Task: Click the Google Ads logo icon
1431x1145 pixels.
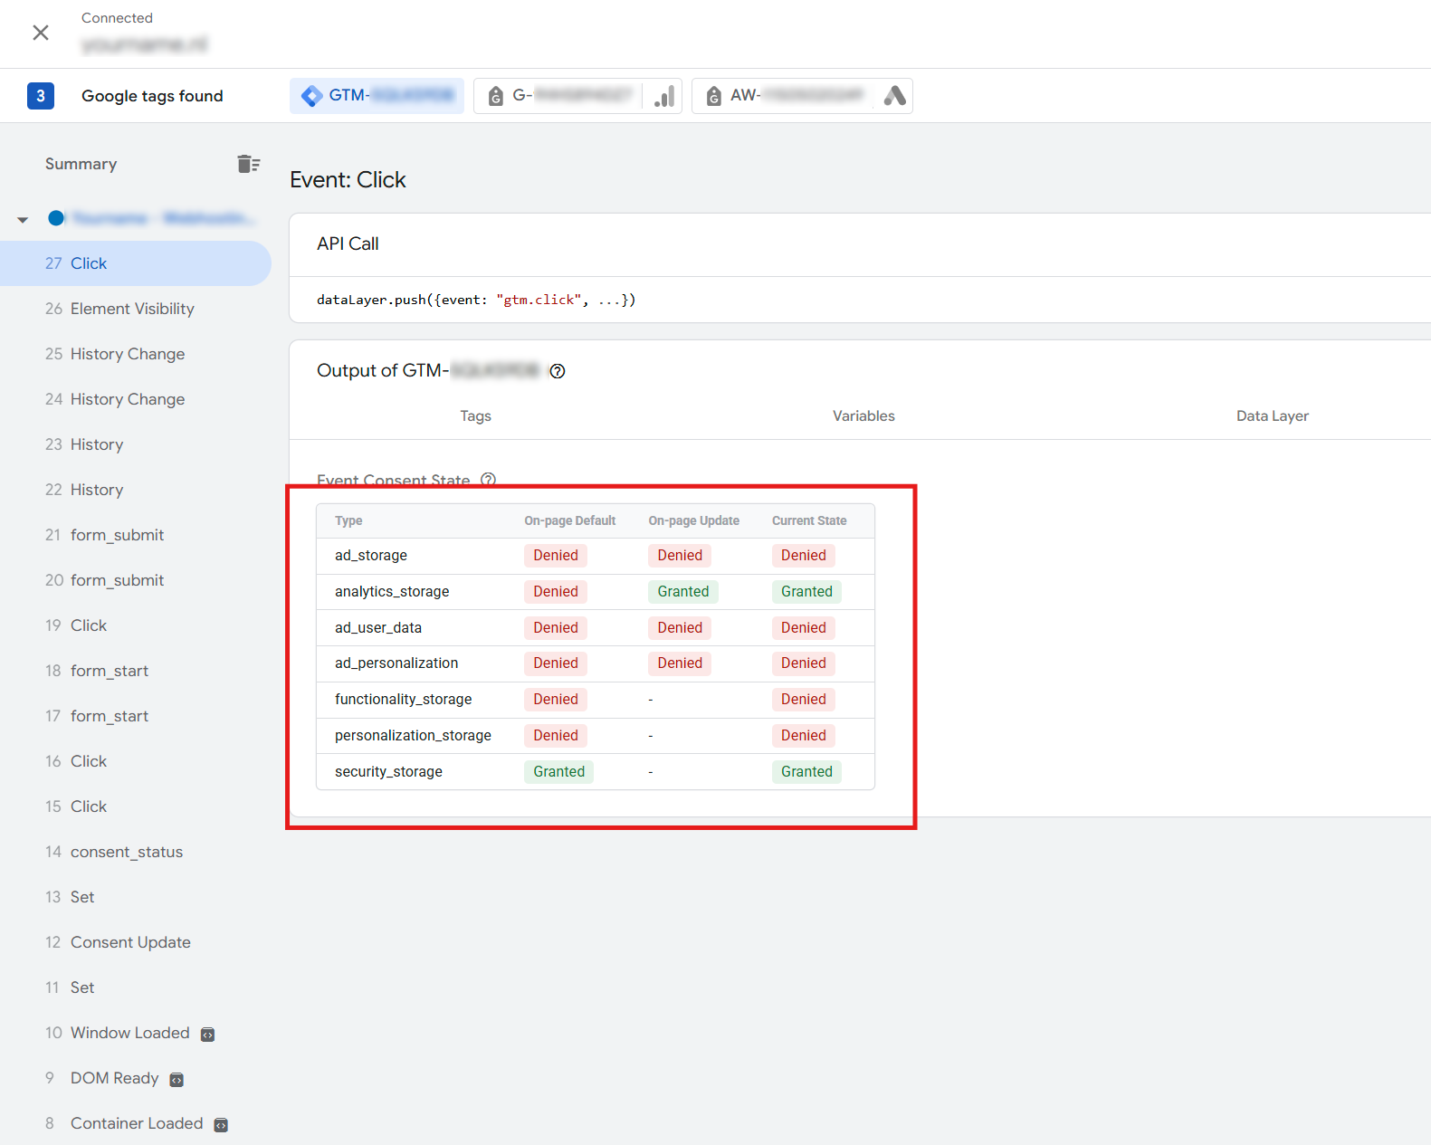Action: (x=894, y=96)
